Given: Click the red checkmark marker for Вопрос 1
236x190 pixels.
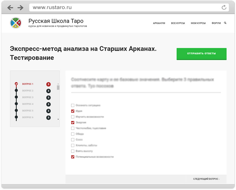Looking at the screenshot, I should 16,84.
